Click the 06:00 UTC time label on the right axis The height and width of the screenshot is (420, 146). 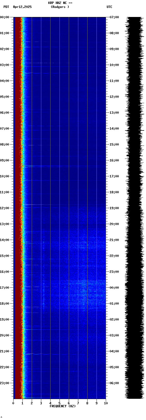(114, 383)
